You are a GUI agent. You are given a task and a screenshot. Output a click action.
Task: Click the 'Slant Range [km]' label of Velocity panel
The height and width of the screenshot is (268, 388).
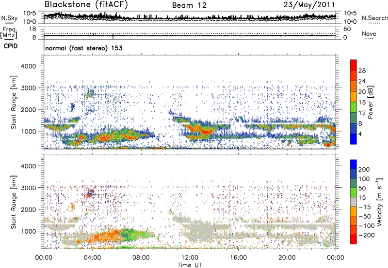[14, 202]
